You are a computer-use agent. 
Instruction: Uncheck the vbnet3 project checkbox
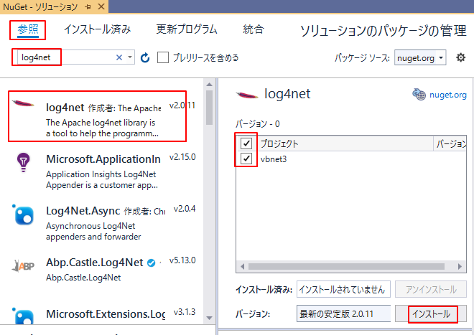(246, 159)
